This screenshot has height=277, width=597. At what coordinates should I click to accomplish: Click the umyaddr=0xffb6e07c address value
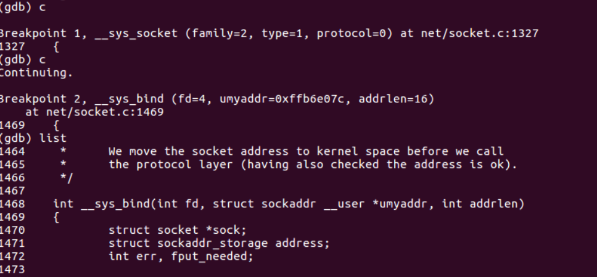(270, 99)
